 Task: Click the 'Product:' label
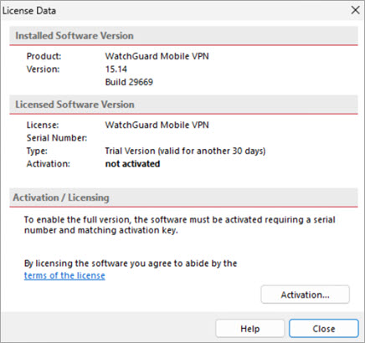tap(44, 56)
